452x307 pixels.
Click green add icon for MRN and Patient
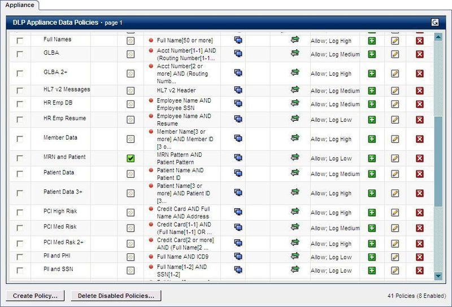click(x=372, y=158)
